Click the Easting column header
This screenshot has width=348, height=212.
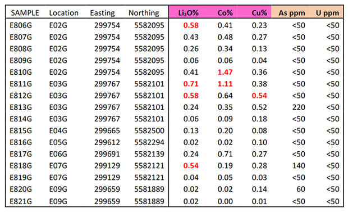point(102,13)
